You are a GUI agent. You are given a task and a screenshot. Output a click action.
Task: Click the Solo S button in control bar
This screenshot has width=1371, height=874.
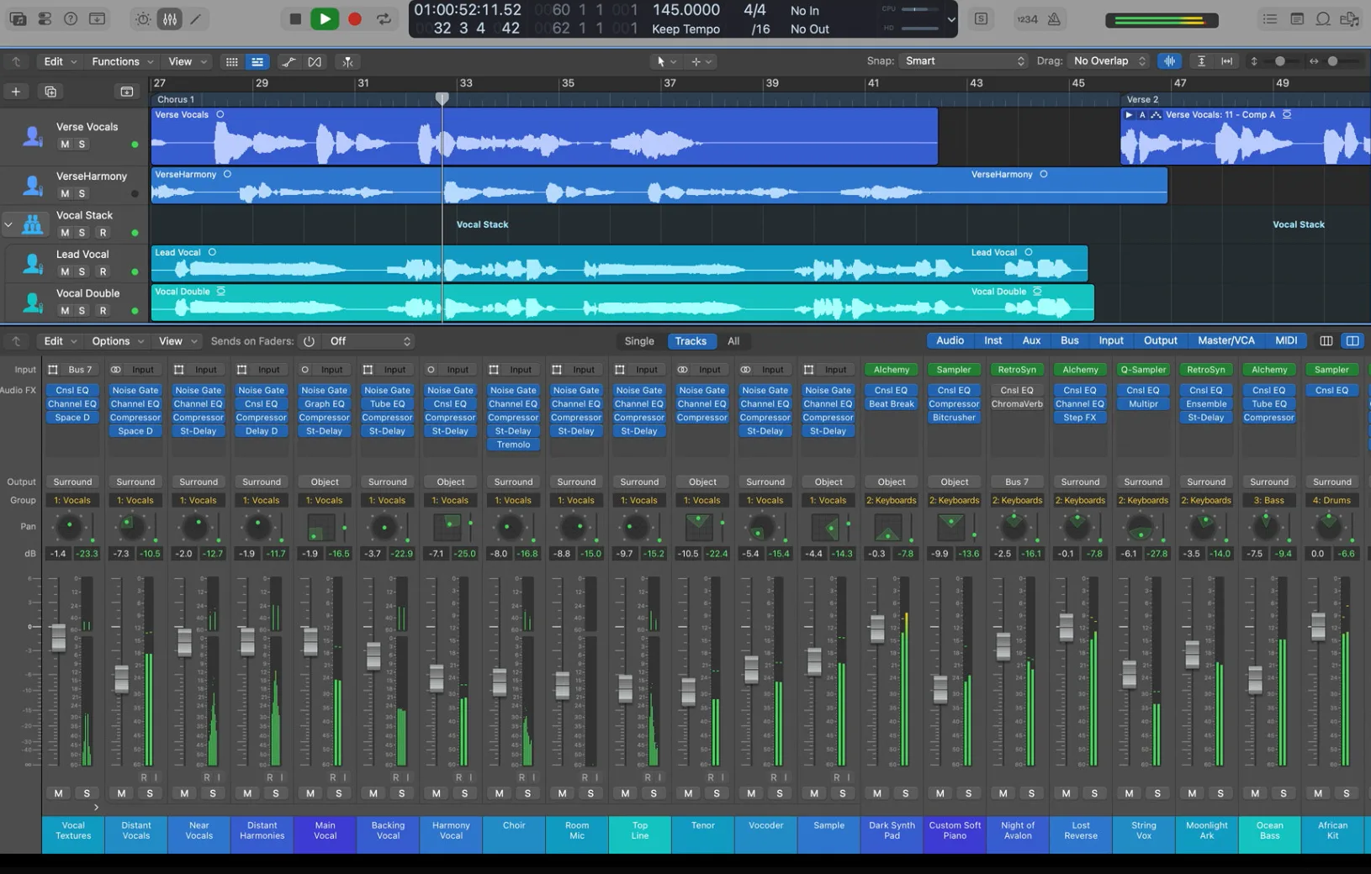[x=981, y=18]
